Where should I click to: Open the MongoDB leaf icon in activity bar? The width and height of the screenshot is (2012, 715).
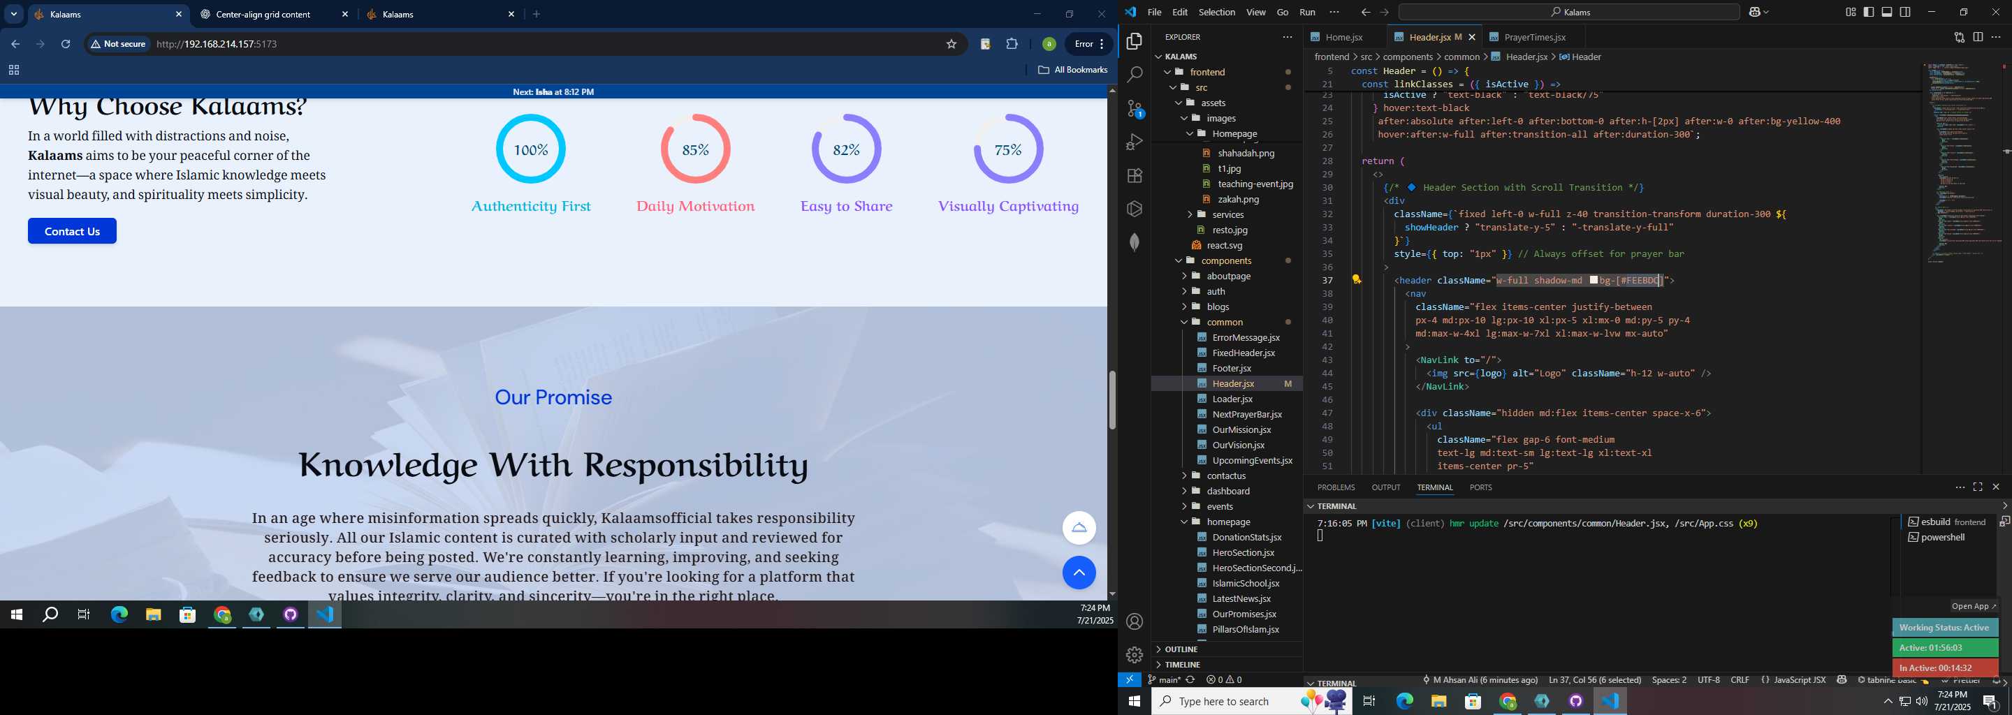coord(1134,243)
